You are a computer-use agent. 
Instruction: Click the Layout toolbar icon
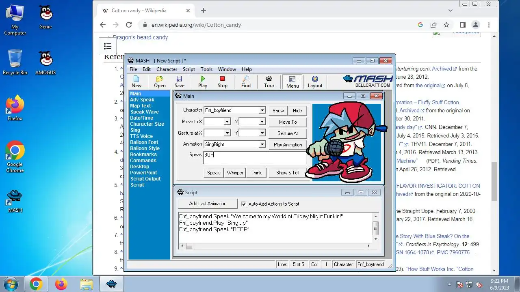click(315, 82)
